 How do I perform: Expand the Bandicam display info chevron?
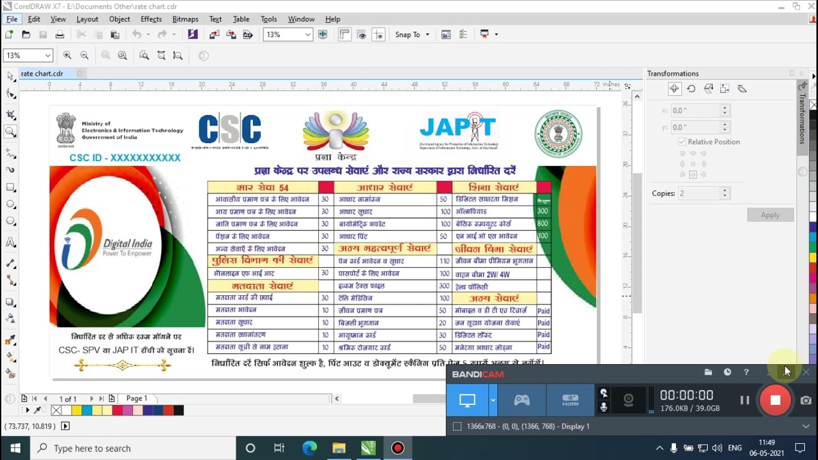pyautogui.click(x=805, y=426)
